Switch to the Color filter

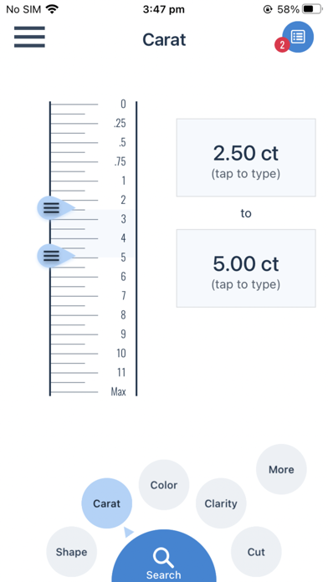[164, 485]
